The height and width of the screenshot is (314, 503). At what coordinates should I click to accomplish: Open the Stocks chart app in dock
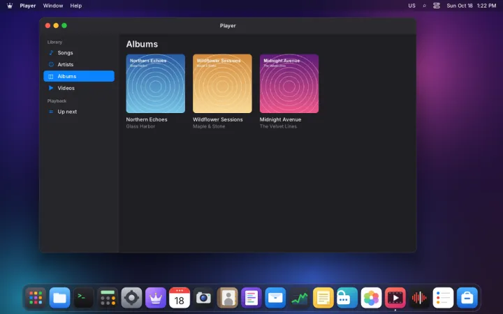pyautogui.click(x=299, y=298)
